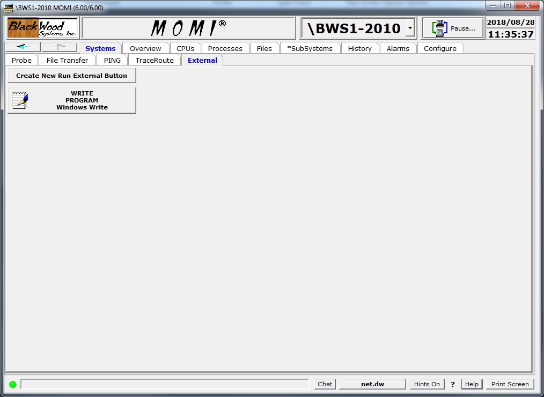
Task: Click the net.dw status field
Action: [373, 384]
